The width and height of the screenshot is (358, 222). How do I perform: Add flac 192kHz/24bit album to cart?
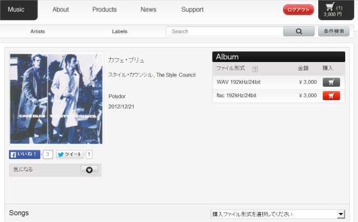[331, 96]
